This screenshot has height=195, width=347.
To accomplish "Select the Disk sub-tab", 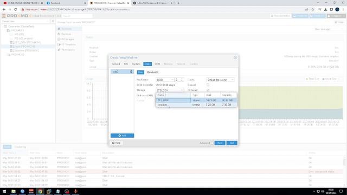I will tap(140, 72).
